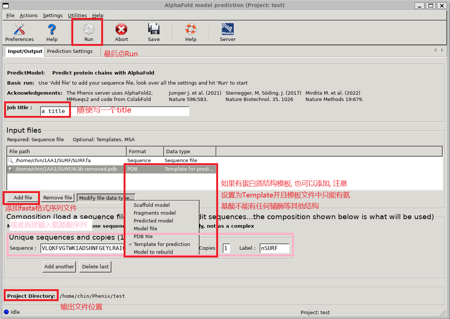Choose Model file data type
The height and width of the screenshot is (319, 450).
pyautogui.click(x=145, y=228)
